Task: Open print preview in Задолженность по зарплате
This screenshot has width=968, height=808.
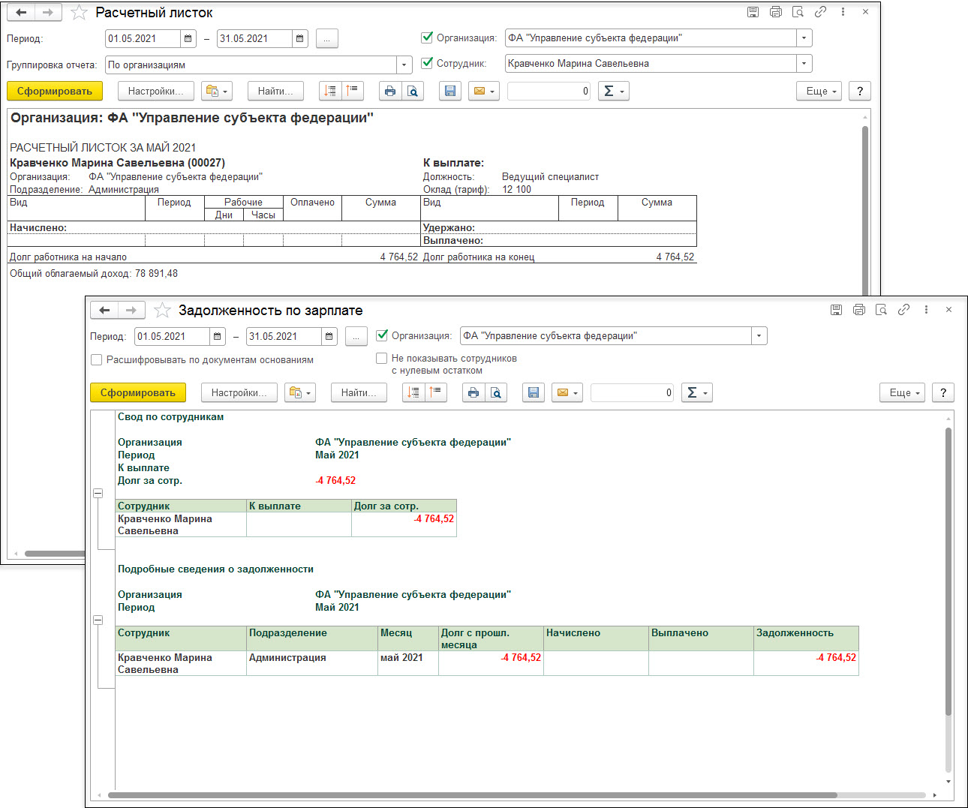Action: [496, 392]
